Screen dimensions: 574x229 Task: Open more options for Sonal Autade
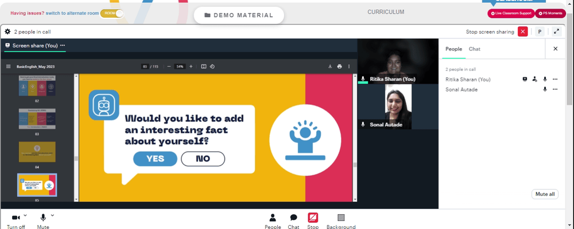tap(555, 89)
